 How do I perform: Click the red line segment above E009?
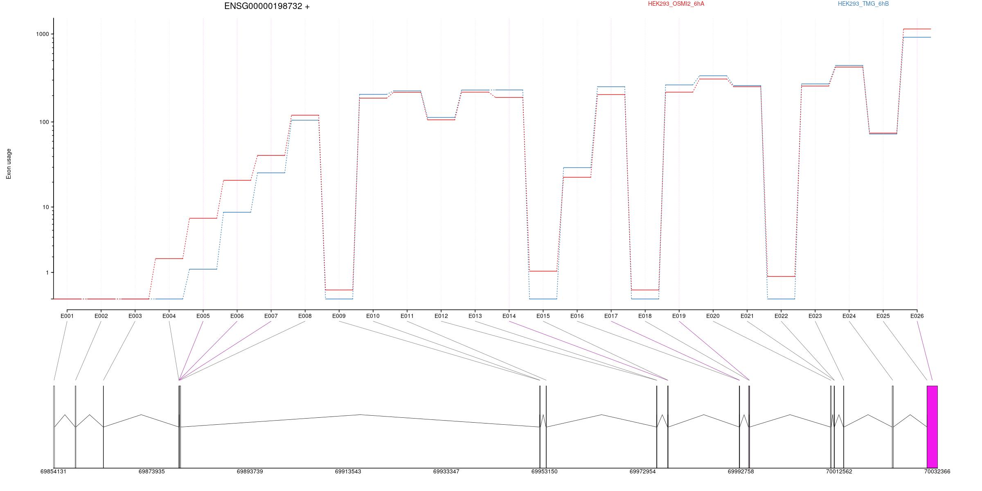tap(339, 290)
